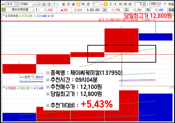The width and height of the screenshot is (175, 123).
Task: Tick the 당일 checkbox
Action: pyautogui.click(x=166, y=4)
